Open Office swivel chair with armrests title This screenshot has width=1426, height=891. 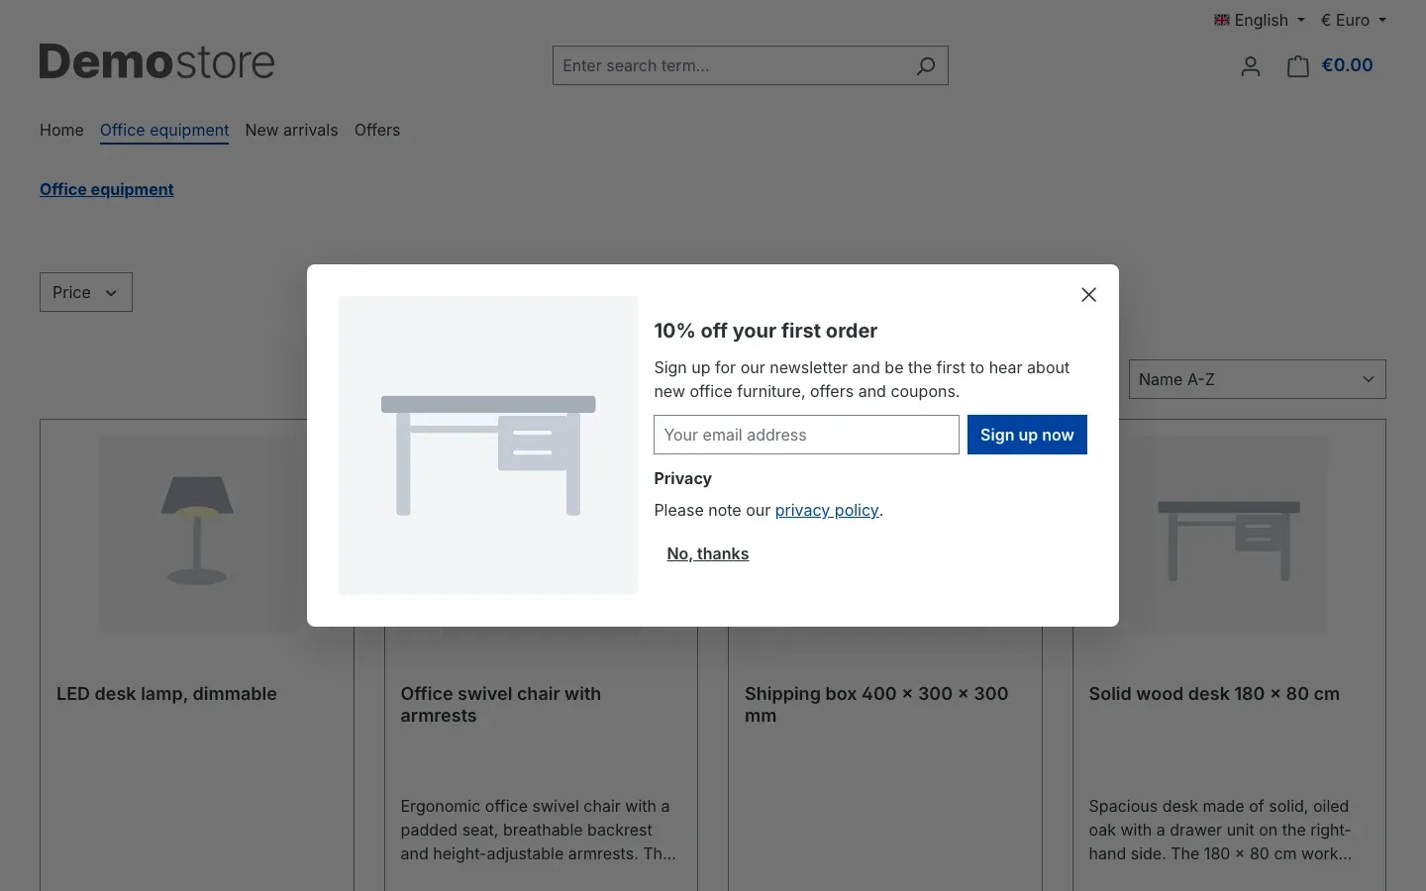coord(500,705)
